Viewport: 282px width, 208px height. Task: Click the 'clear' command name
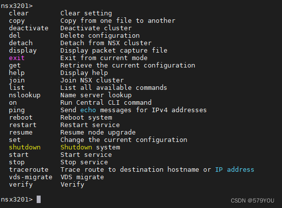coord(19,13)
